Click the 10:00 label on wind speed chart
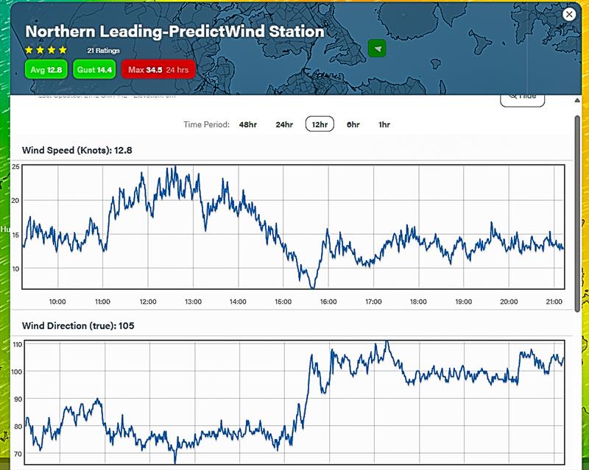This screenshot has width=589, height=470. [x=57, y=302]
